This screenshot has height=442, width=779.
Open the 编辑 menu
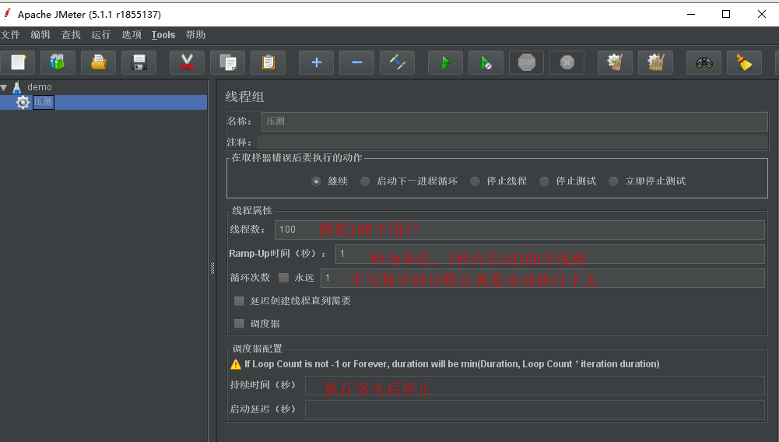click(40, 35)
